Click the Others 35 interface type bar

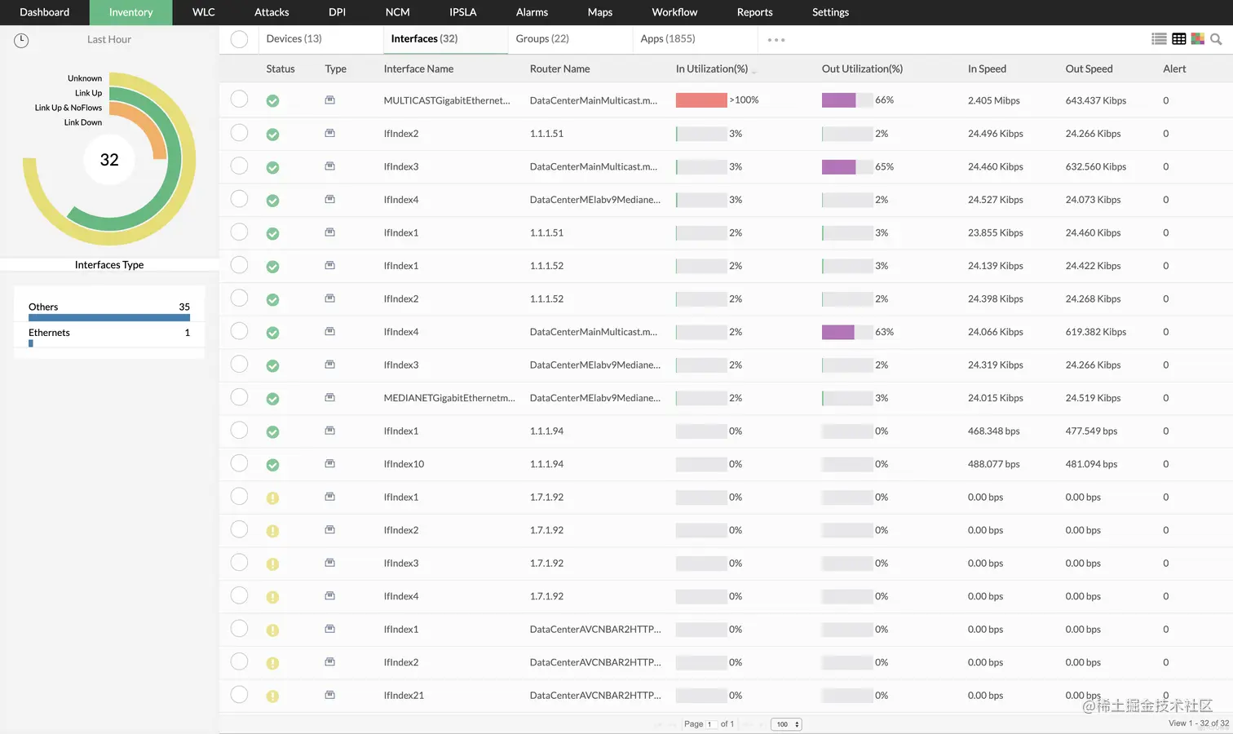[109, 317]
